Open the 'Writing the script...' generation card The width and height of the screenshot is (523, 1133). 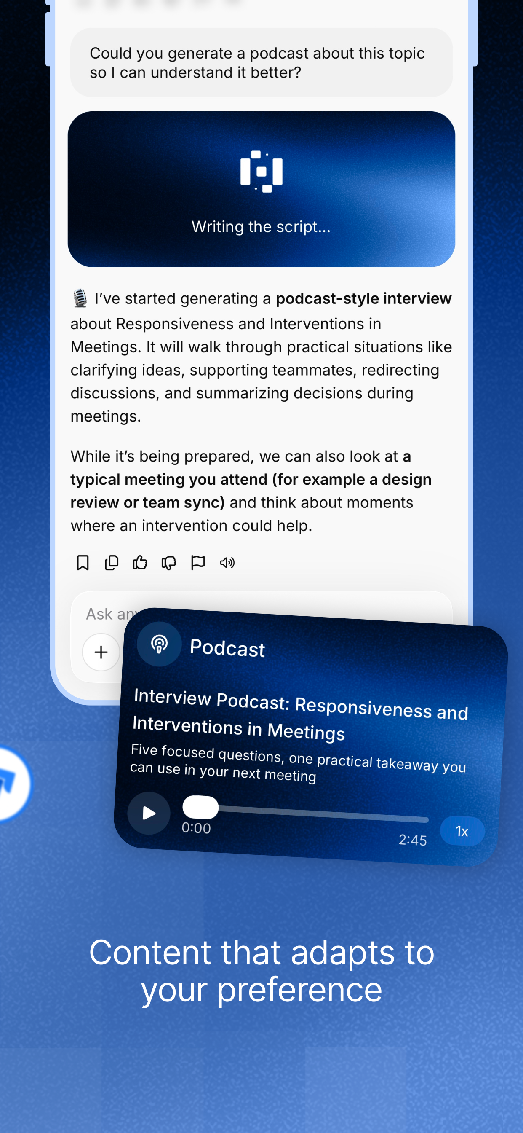coord(261,189)
